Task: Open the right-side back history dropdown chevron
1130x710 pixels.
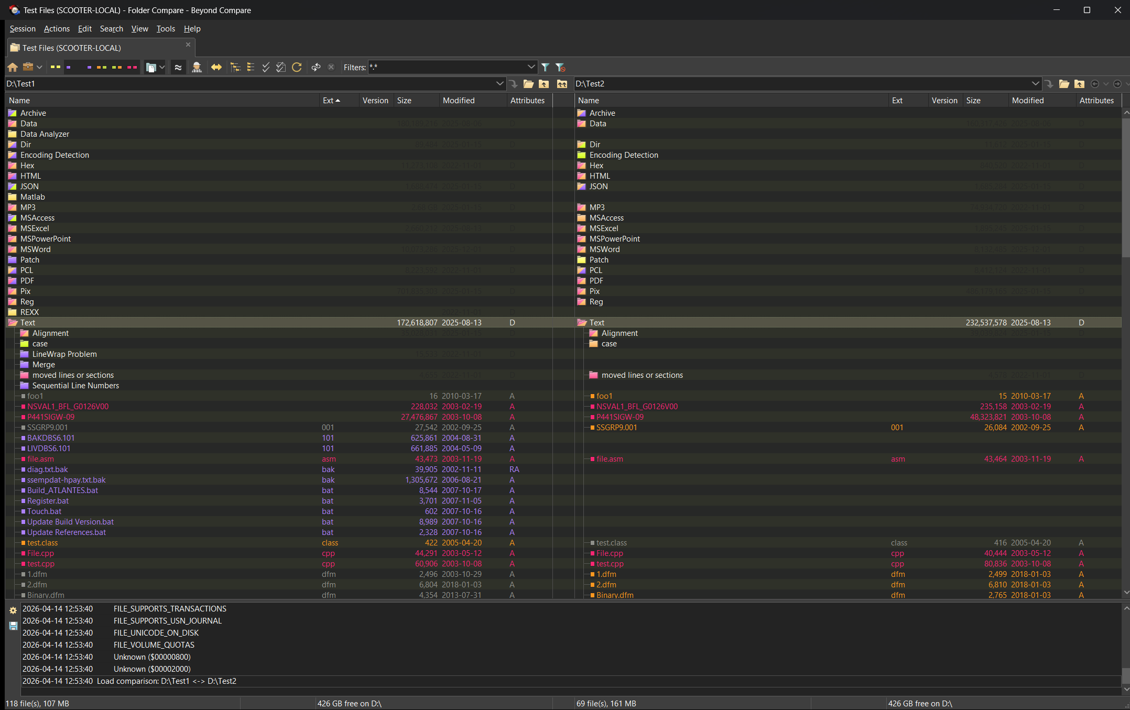Action: [x=1106, y=84]
